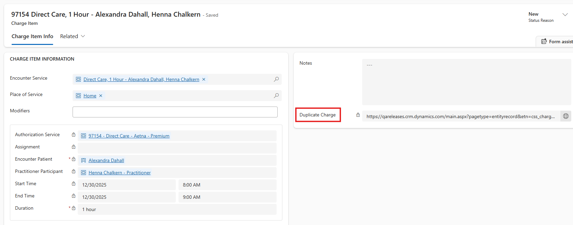
Task: Click the Form assist icon
Action: pyautogui.click(x=544, y=42)
